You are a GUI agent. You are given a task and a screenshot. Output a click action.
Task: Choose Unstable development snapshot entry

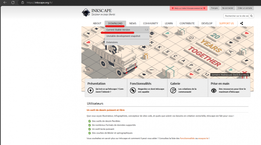click(x=123, y=36)
